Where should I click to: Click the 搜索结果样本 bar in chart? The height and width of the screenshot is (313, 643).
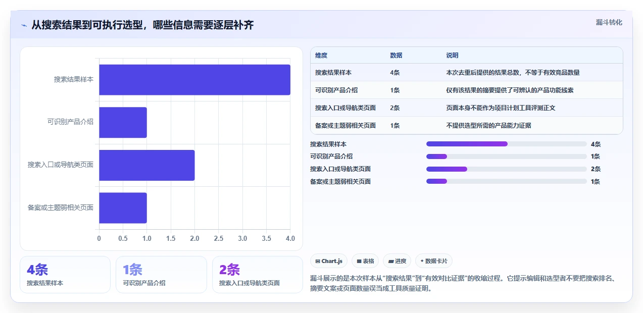(x=194, y=80)
